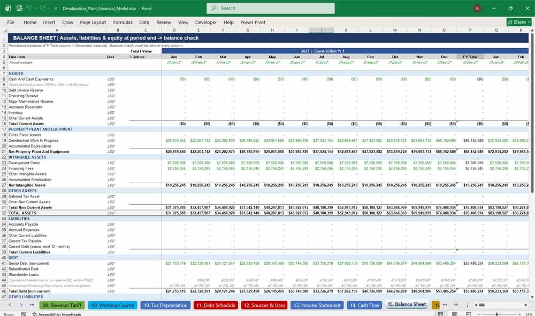Screen dimensions: 535x316
Task: Open the File menu
Action: tap(11, 22)
